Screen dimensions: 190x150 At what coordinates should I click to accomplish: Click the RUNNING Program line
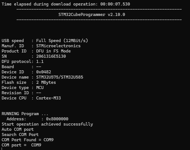click(x=24, y=114)
